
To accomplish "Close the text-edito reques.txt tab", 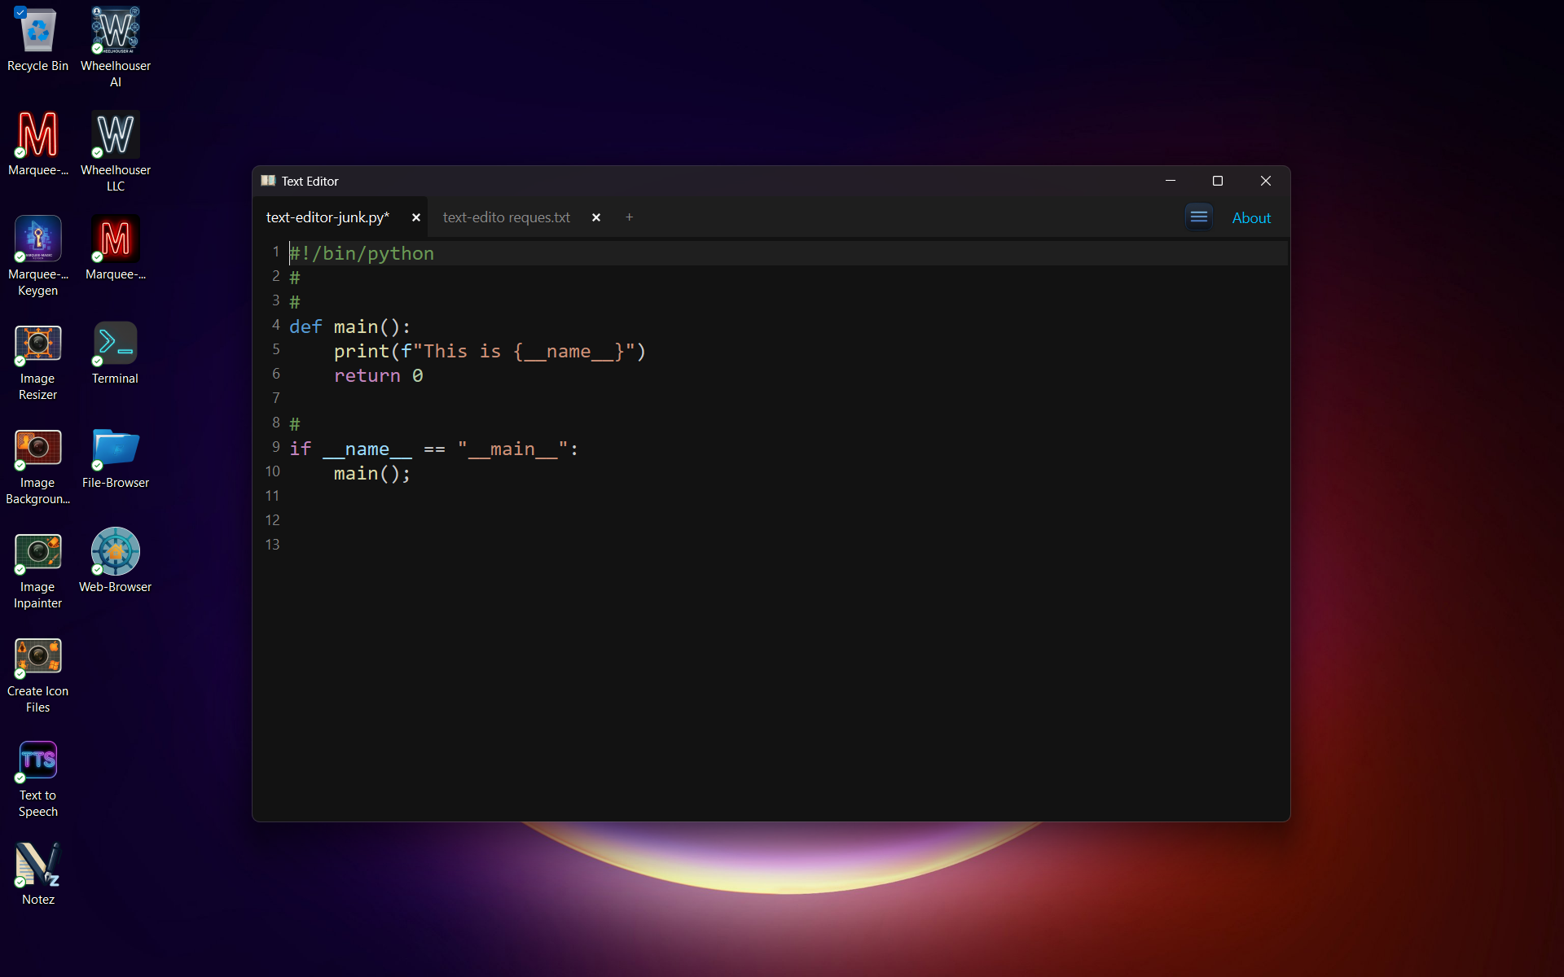I will (x=596, y=217).
